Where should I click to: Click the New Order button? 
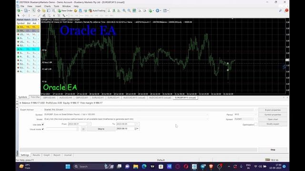tap(65, 10)
